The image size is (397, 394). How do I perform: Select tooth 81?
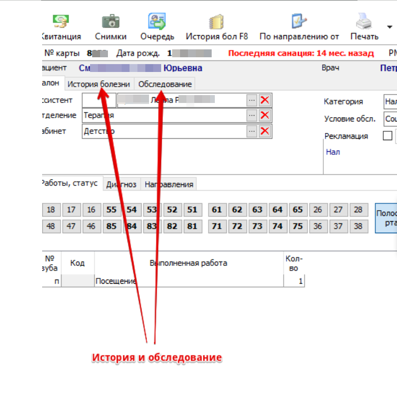coord(193,226)
